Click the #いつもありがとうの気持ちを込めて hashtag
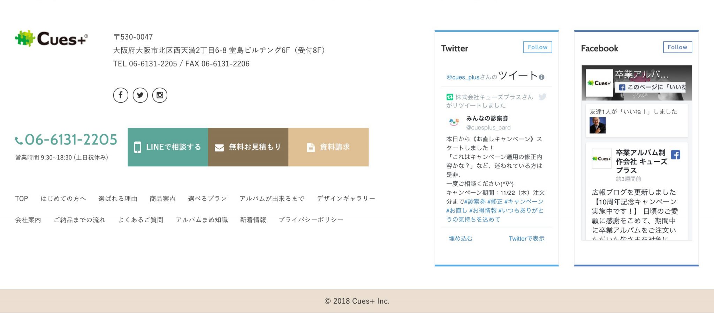The height and width of the screenshot is (313, 714). [x=495, y=215]
